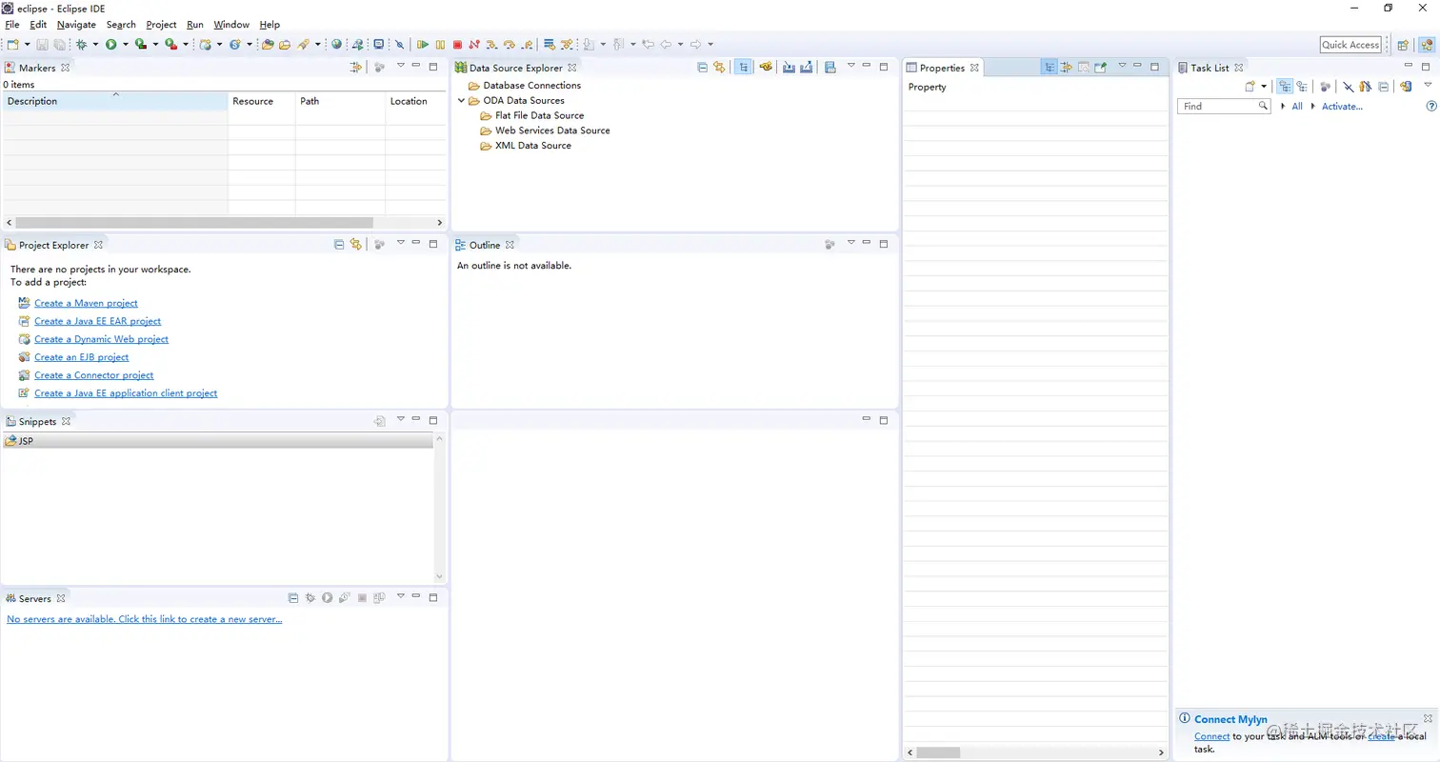Viewport: 1440px width, 762px height.
Task: Toggle category display in Data Source Explorer
Action: click(743, 68)
